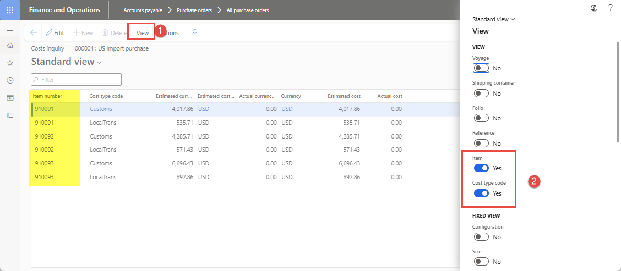The width and height of the screenshot is (621, 271).
Task: Click the search magnifier in action bar
Action: click(194, 32)
